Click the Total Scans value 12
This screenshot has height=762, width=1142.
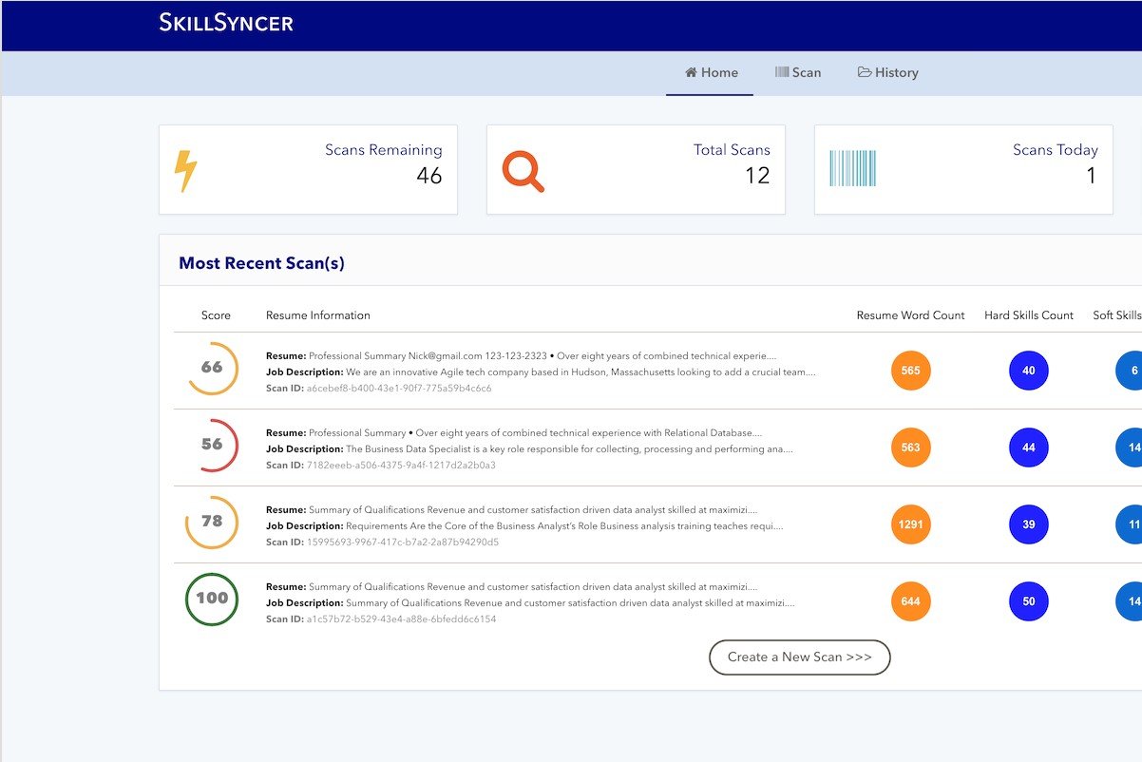757,176
